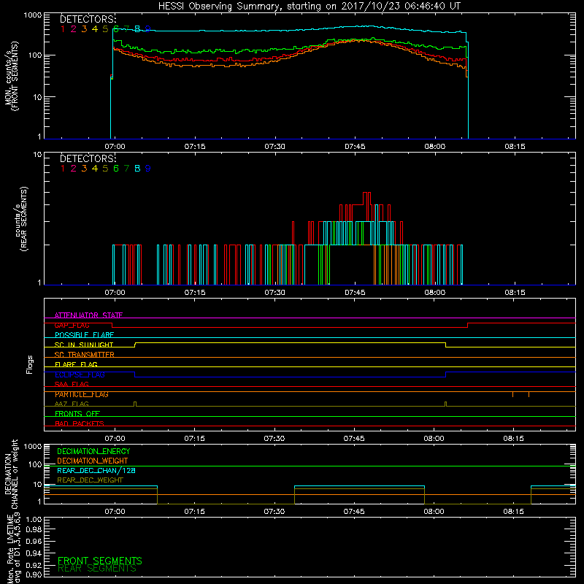Click the POSSIBLE_FLARE flag label

pos(84,335)
